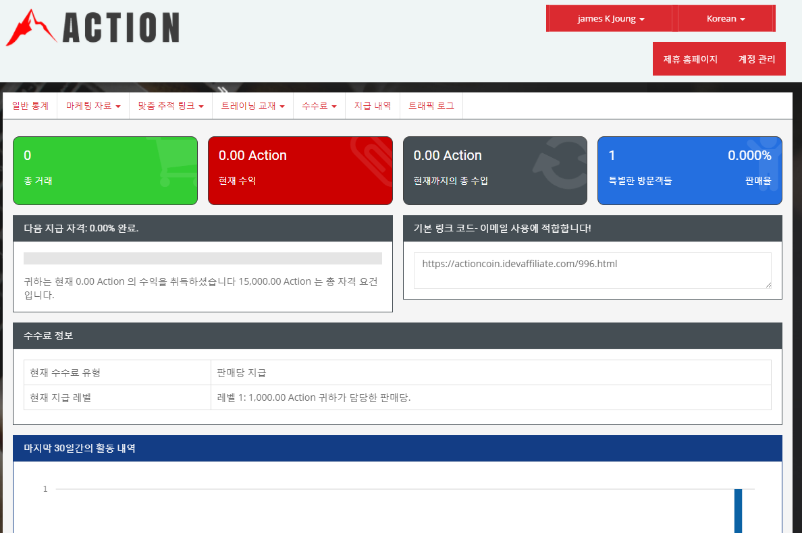Click the 현재까지의 총 수입 card
Viewport: 802px width, 533px height.
click(x=495, y=171)
